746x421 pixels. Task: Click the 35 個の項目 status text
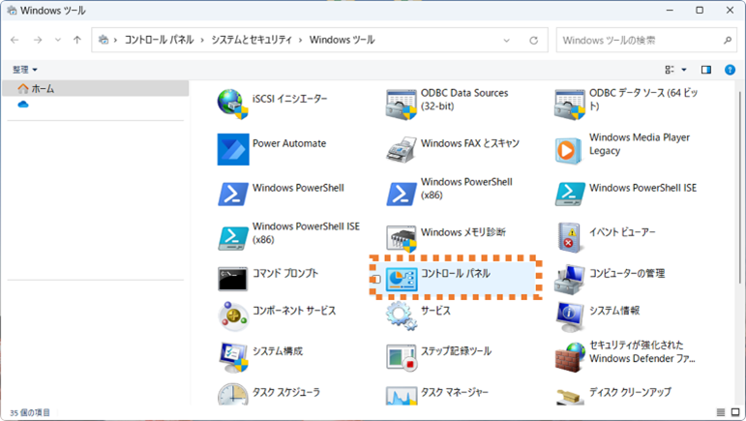coord(30,412)
